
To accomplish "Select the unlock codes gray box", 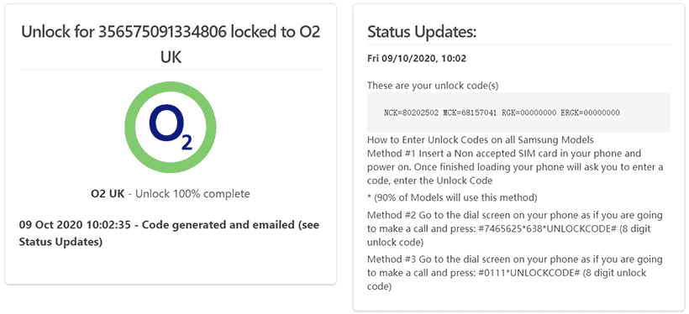I will 518,113.
